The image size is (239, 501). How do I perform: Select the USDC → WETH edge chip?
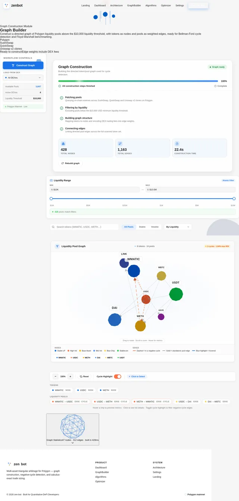pyautogui.click(x=111, y=401)
